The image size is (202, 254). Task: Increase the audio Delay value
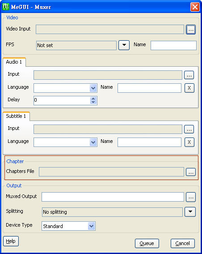(93, 99)
